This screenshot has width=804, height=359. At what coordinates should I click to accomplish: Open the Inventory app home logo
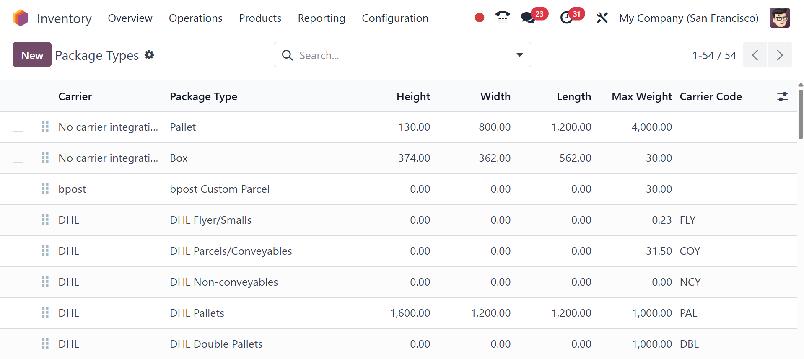(x=21, y=18)
